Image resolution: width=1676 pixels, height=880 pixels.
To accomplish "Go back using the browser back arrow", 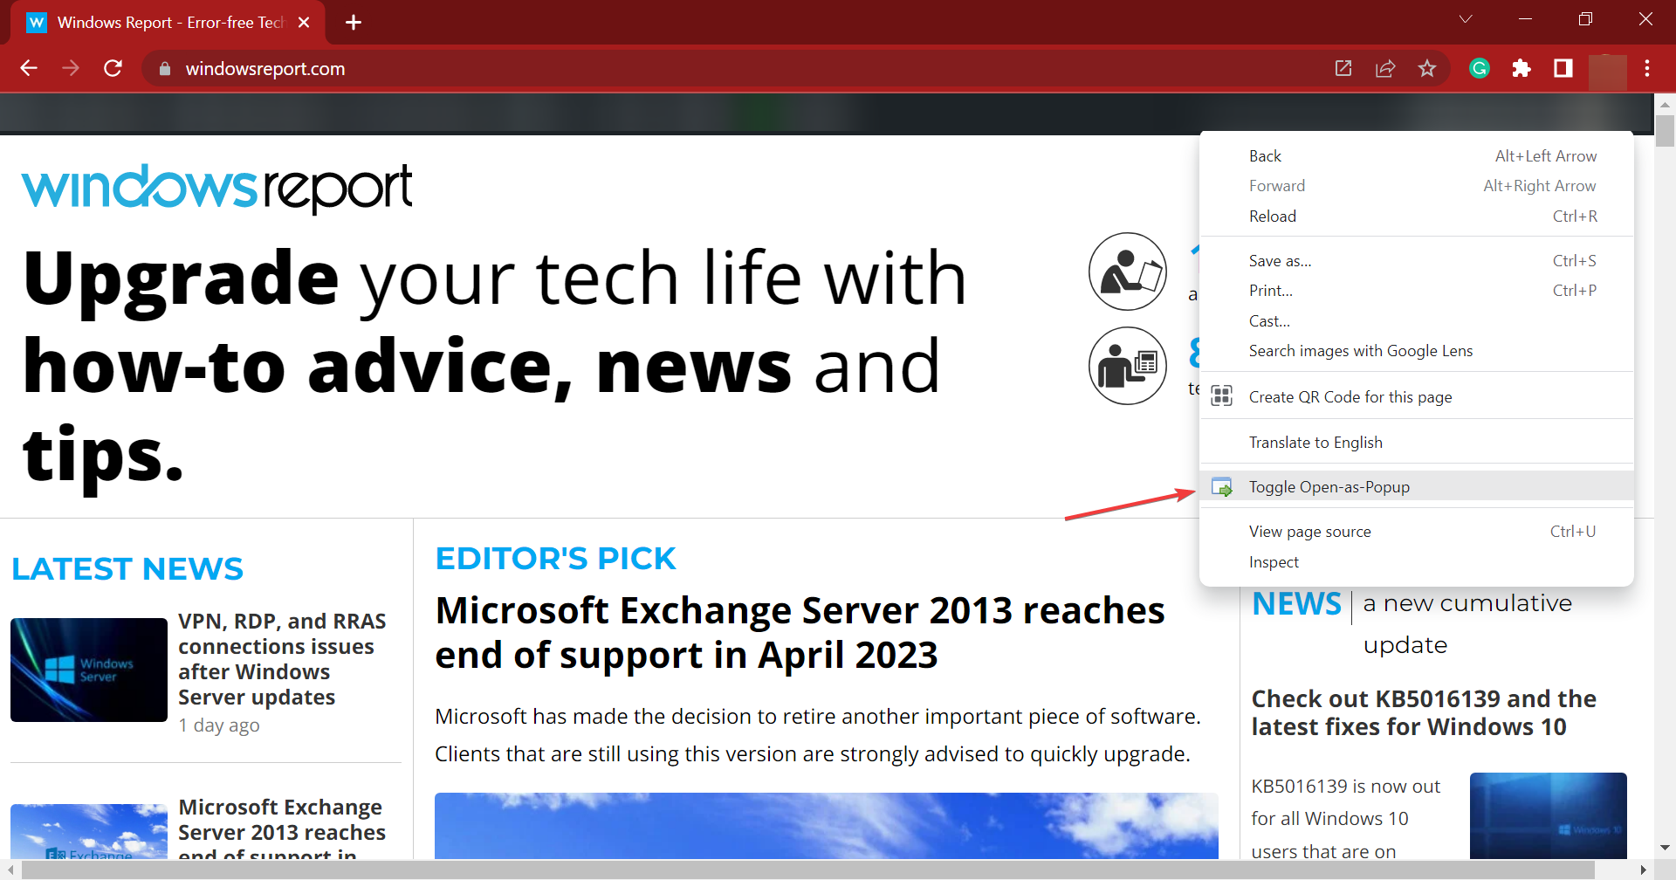I will (29, 68).
